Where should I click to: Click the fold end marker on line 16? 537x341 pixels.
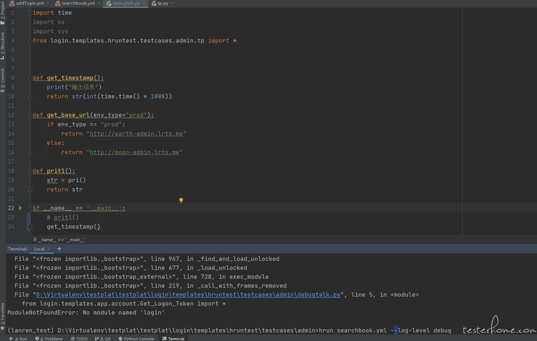30,152
